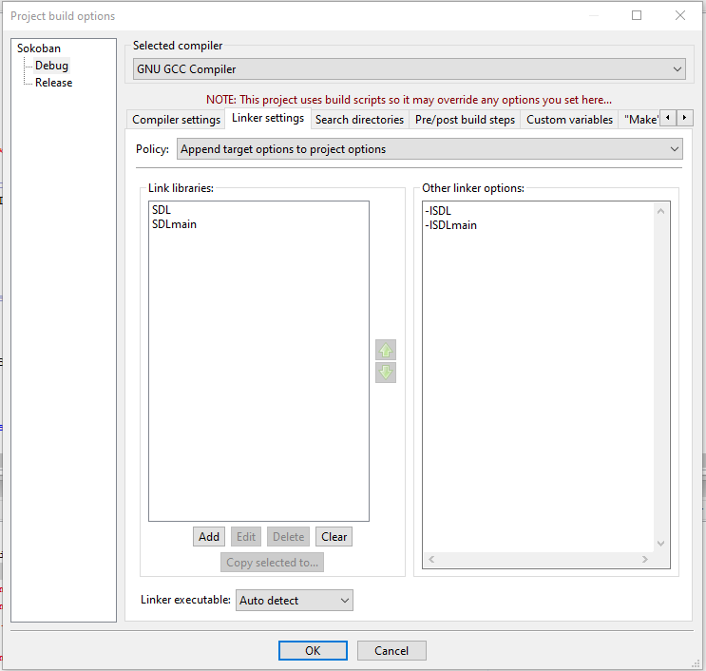Open the Selected compiler dropdown
The width and height of the screenshot is (706, 671).
pos(409,69)
